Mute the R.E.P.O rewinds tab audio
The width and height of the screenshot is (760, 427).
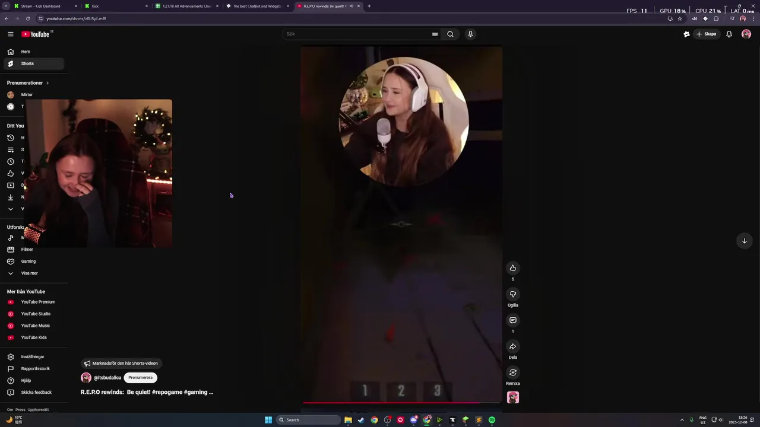(x=351, y=6)
